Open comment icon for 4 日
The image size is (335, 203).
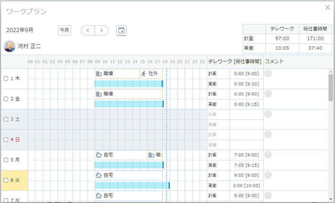pos(268,135)
